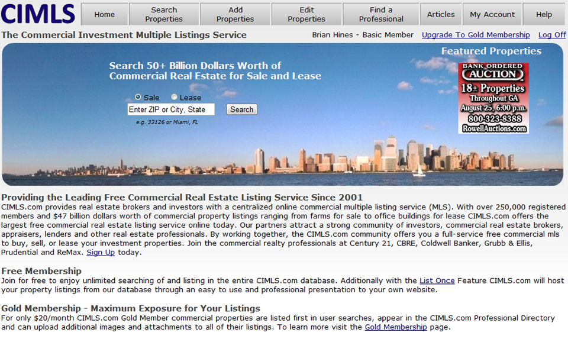The height and width of the screenshot is (342, 568).
Task: Click the CIMLS logo
Action: (38, 14)
